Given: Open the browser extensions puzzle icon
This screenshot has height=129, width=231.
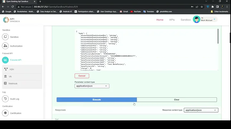Looking at the screenshot, I should pos(212,7).
